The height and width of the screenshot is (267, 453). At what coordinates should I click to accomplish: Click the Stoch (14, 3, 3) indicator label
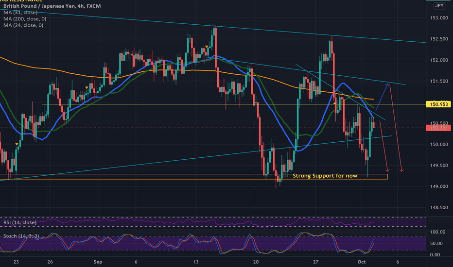21,236
